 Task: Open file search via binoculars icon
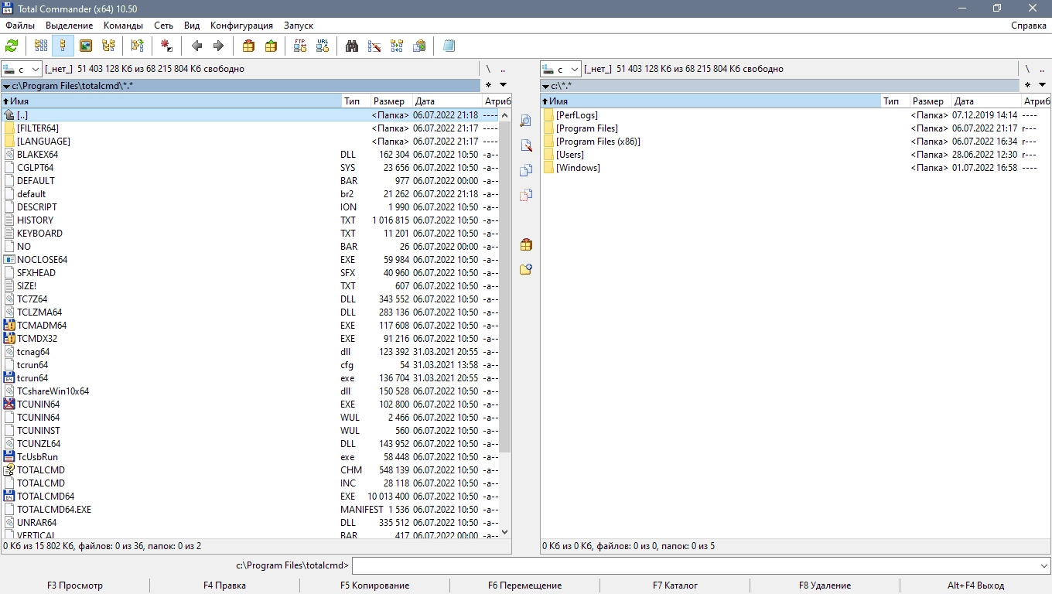tap(352, 46)
